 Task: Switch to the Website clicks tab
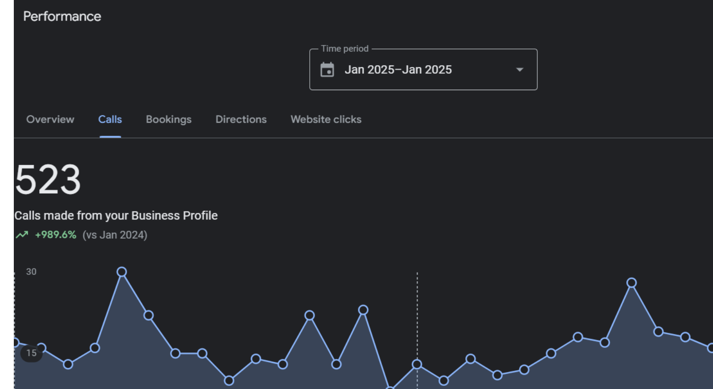pyautogui.click(x=326, y=120)
